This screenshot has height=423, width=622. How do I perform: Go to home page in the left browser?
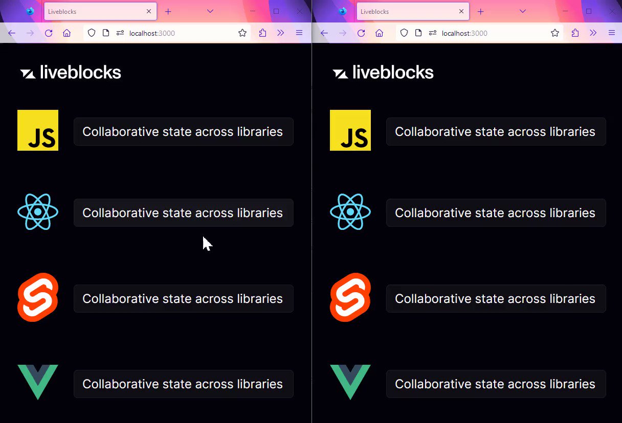coord(66,33)
